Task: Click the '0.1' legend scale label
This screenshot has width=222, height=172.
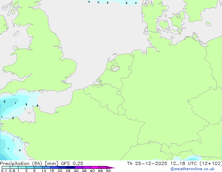Action: pos(4,171)
